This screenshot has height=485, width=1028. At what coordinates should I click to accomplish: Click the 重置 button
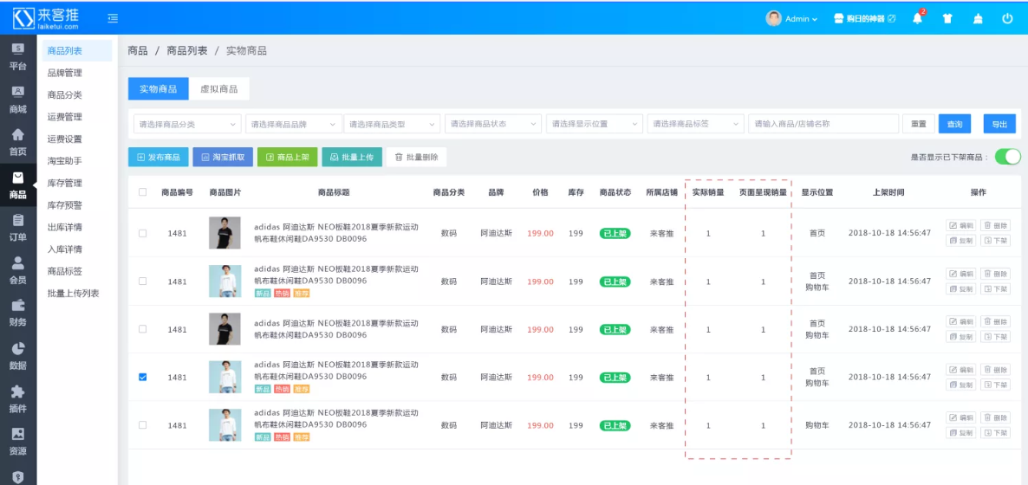click(x=919, y=124)
